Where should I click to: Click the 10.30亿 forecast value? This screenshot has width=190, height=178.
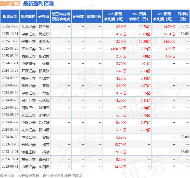pyautogui.click(x=145, y=41)
